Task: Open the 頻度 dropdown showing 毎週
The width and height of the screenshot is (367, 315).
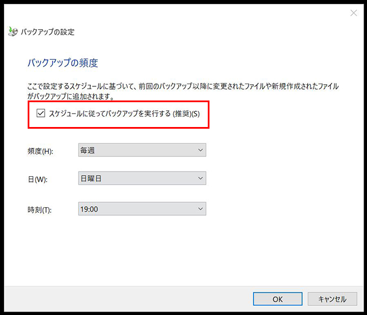Action: click(142, 150)
